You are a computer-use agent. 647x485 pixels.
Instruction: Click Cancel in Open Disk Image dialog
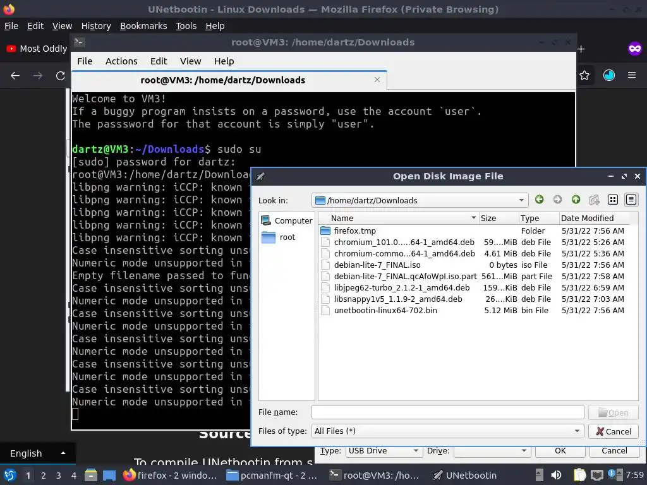[613, 431]
